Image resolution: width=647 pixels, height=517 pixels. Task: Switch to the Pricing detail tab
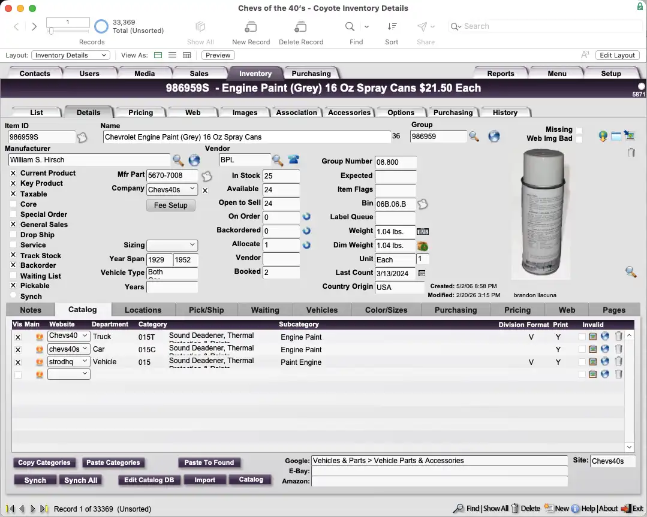[140, 113]
